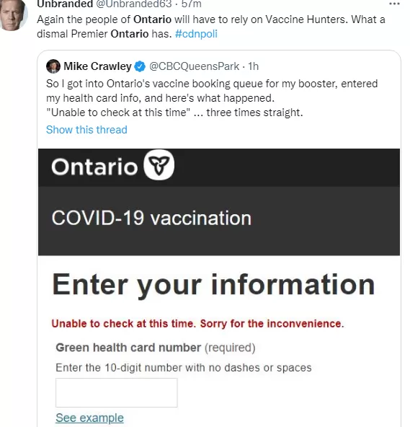Open the quoted tweet text body
This screenshot has height=427, width=410.
[212, 98]
